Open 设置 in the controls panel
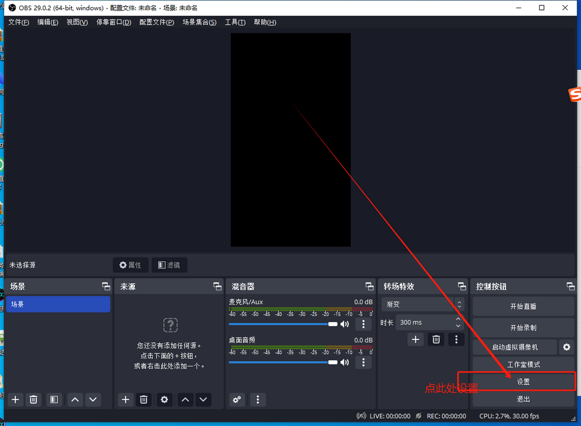This screenshot has height=426, width=581. (x=523, y=382)
